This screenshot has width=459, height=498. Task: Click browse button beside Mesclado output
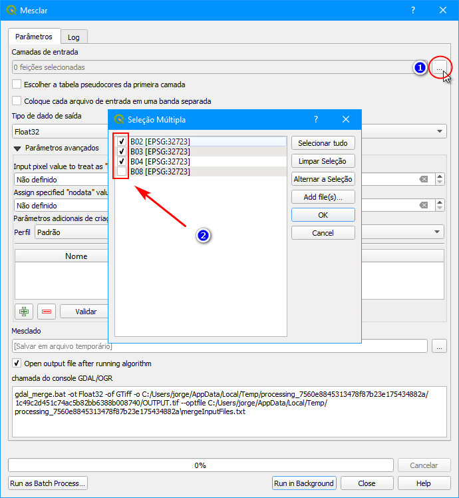coord(439,346)
